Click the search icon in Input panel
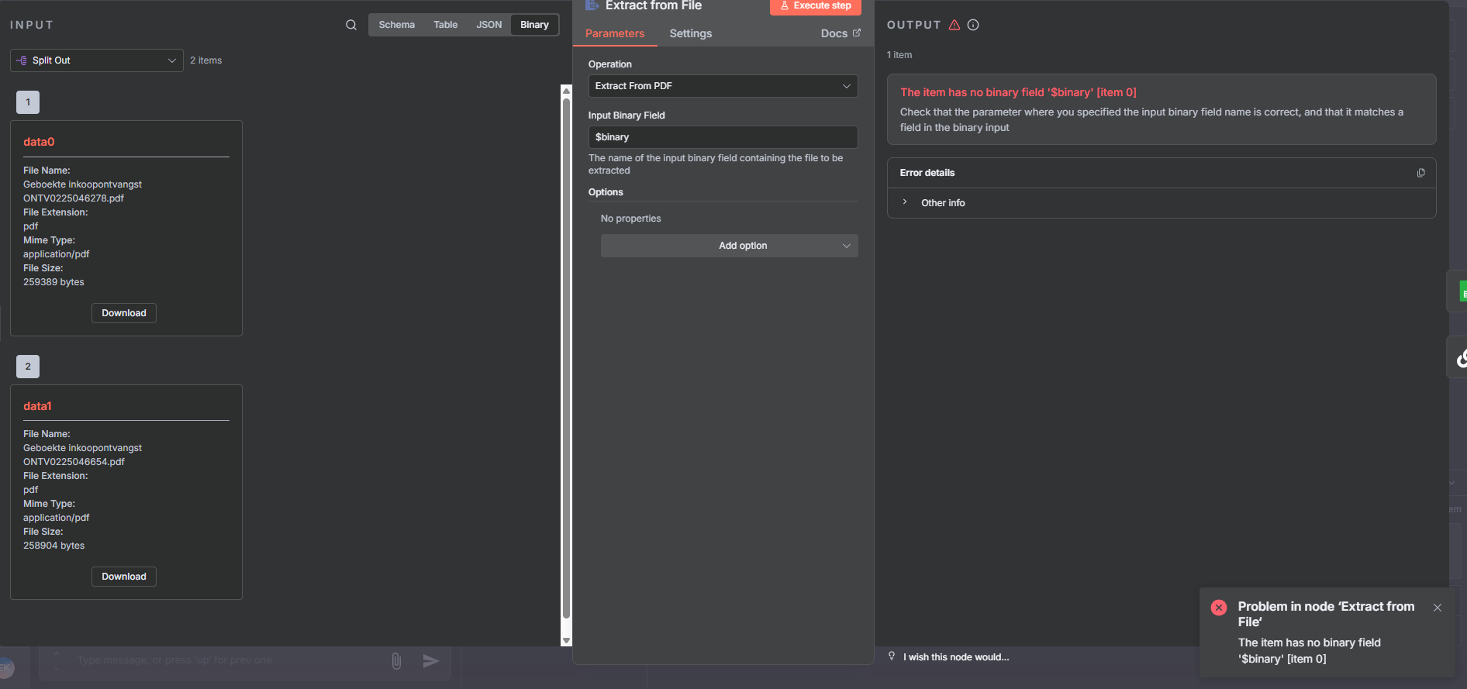Screen dimensions: 1467x689 point(351,25)
